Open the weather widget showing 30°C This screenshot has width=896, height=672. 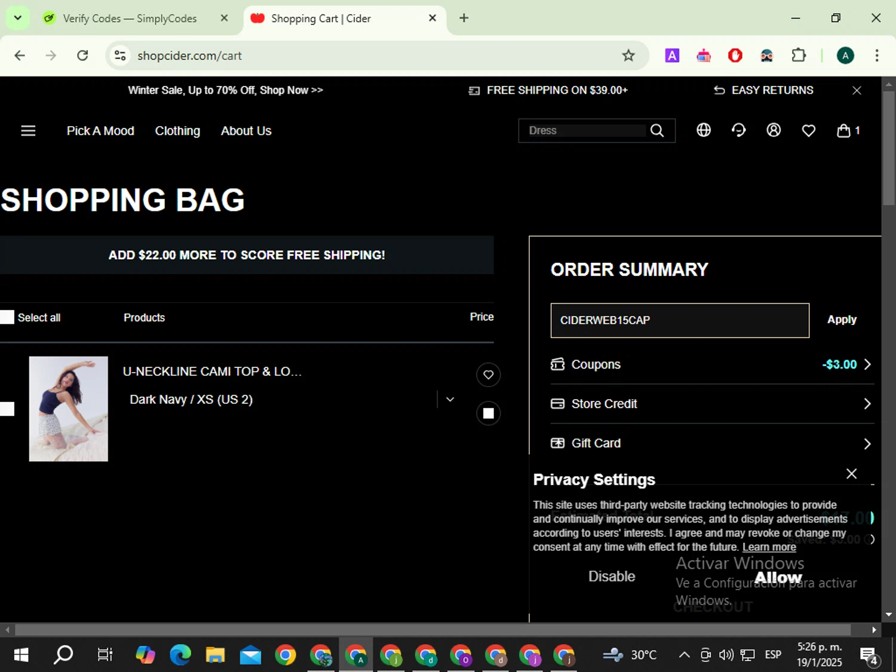pos(630,655)
